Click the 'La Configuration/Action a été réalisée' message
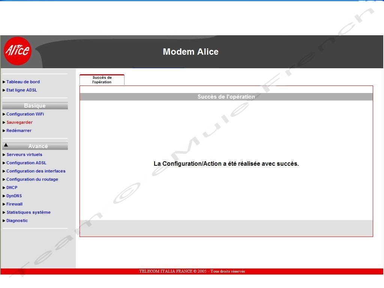This screenshot has height=288, width=384. (226, 163)
